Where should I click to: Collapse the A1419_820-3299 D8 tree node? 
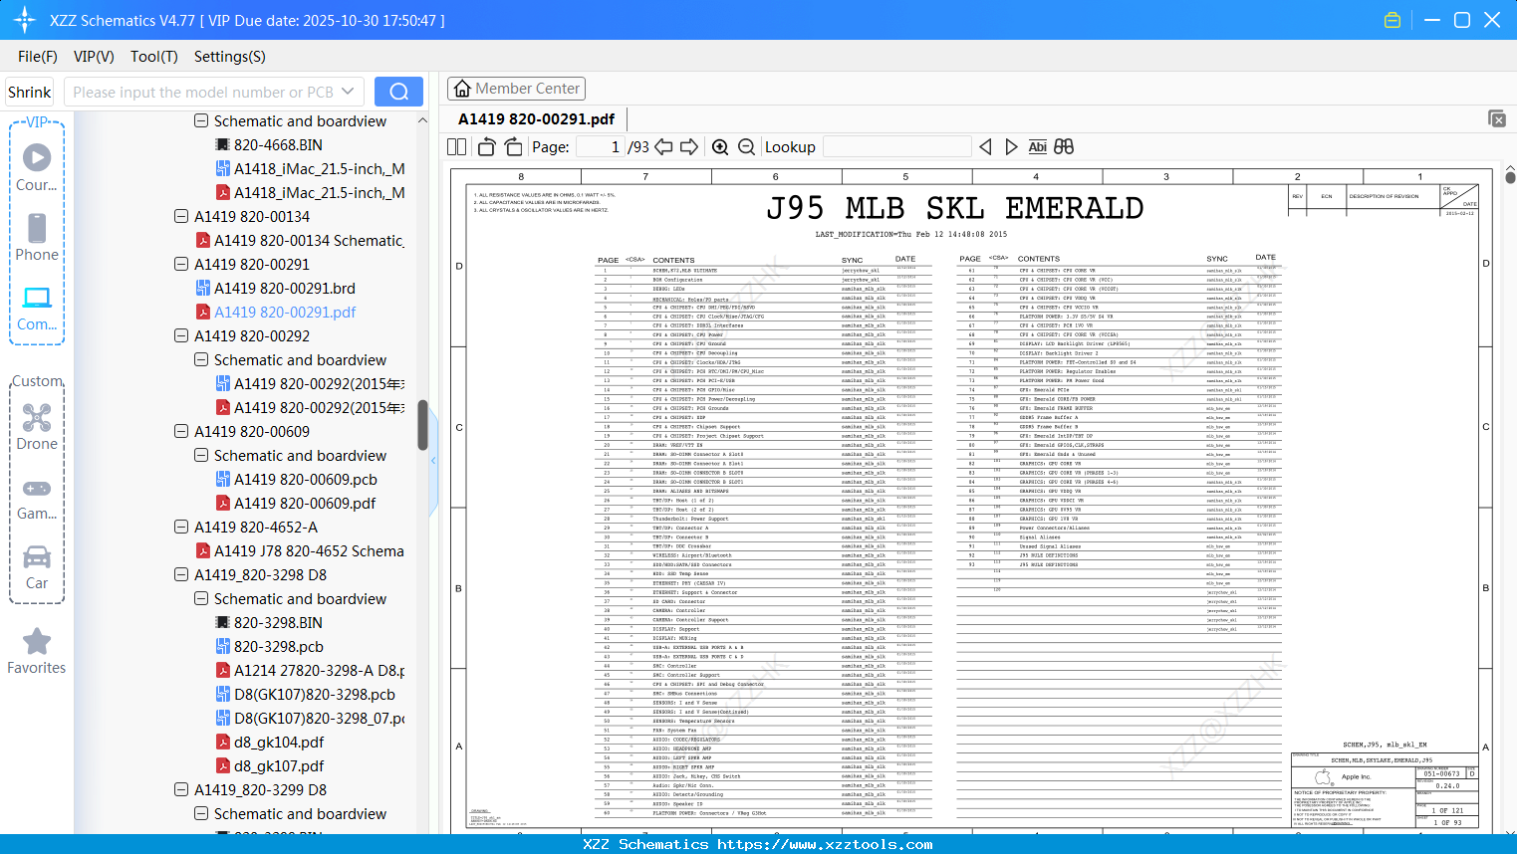pyautogui.click(x=181, y=790)
